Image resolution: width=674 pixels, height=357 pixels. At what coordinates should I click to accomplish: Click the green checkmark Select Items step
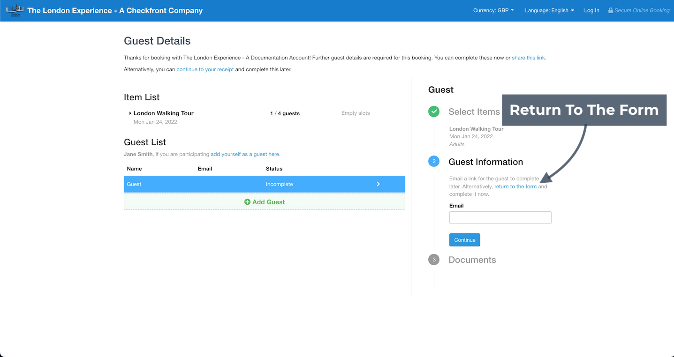coord(434,112)
